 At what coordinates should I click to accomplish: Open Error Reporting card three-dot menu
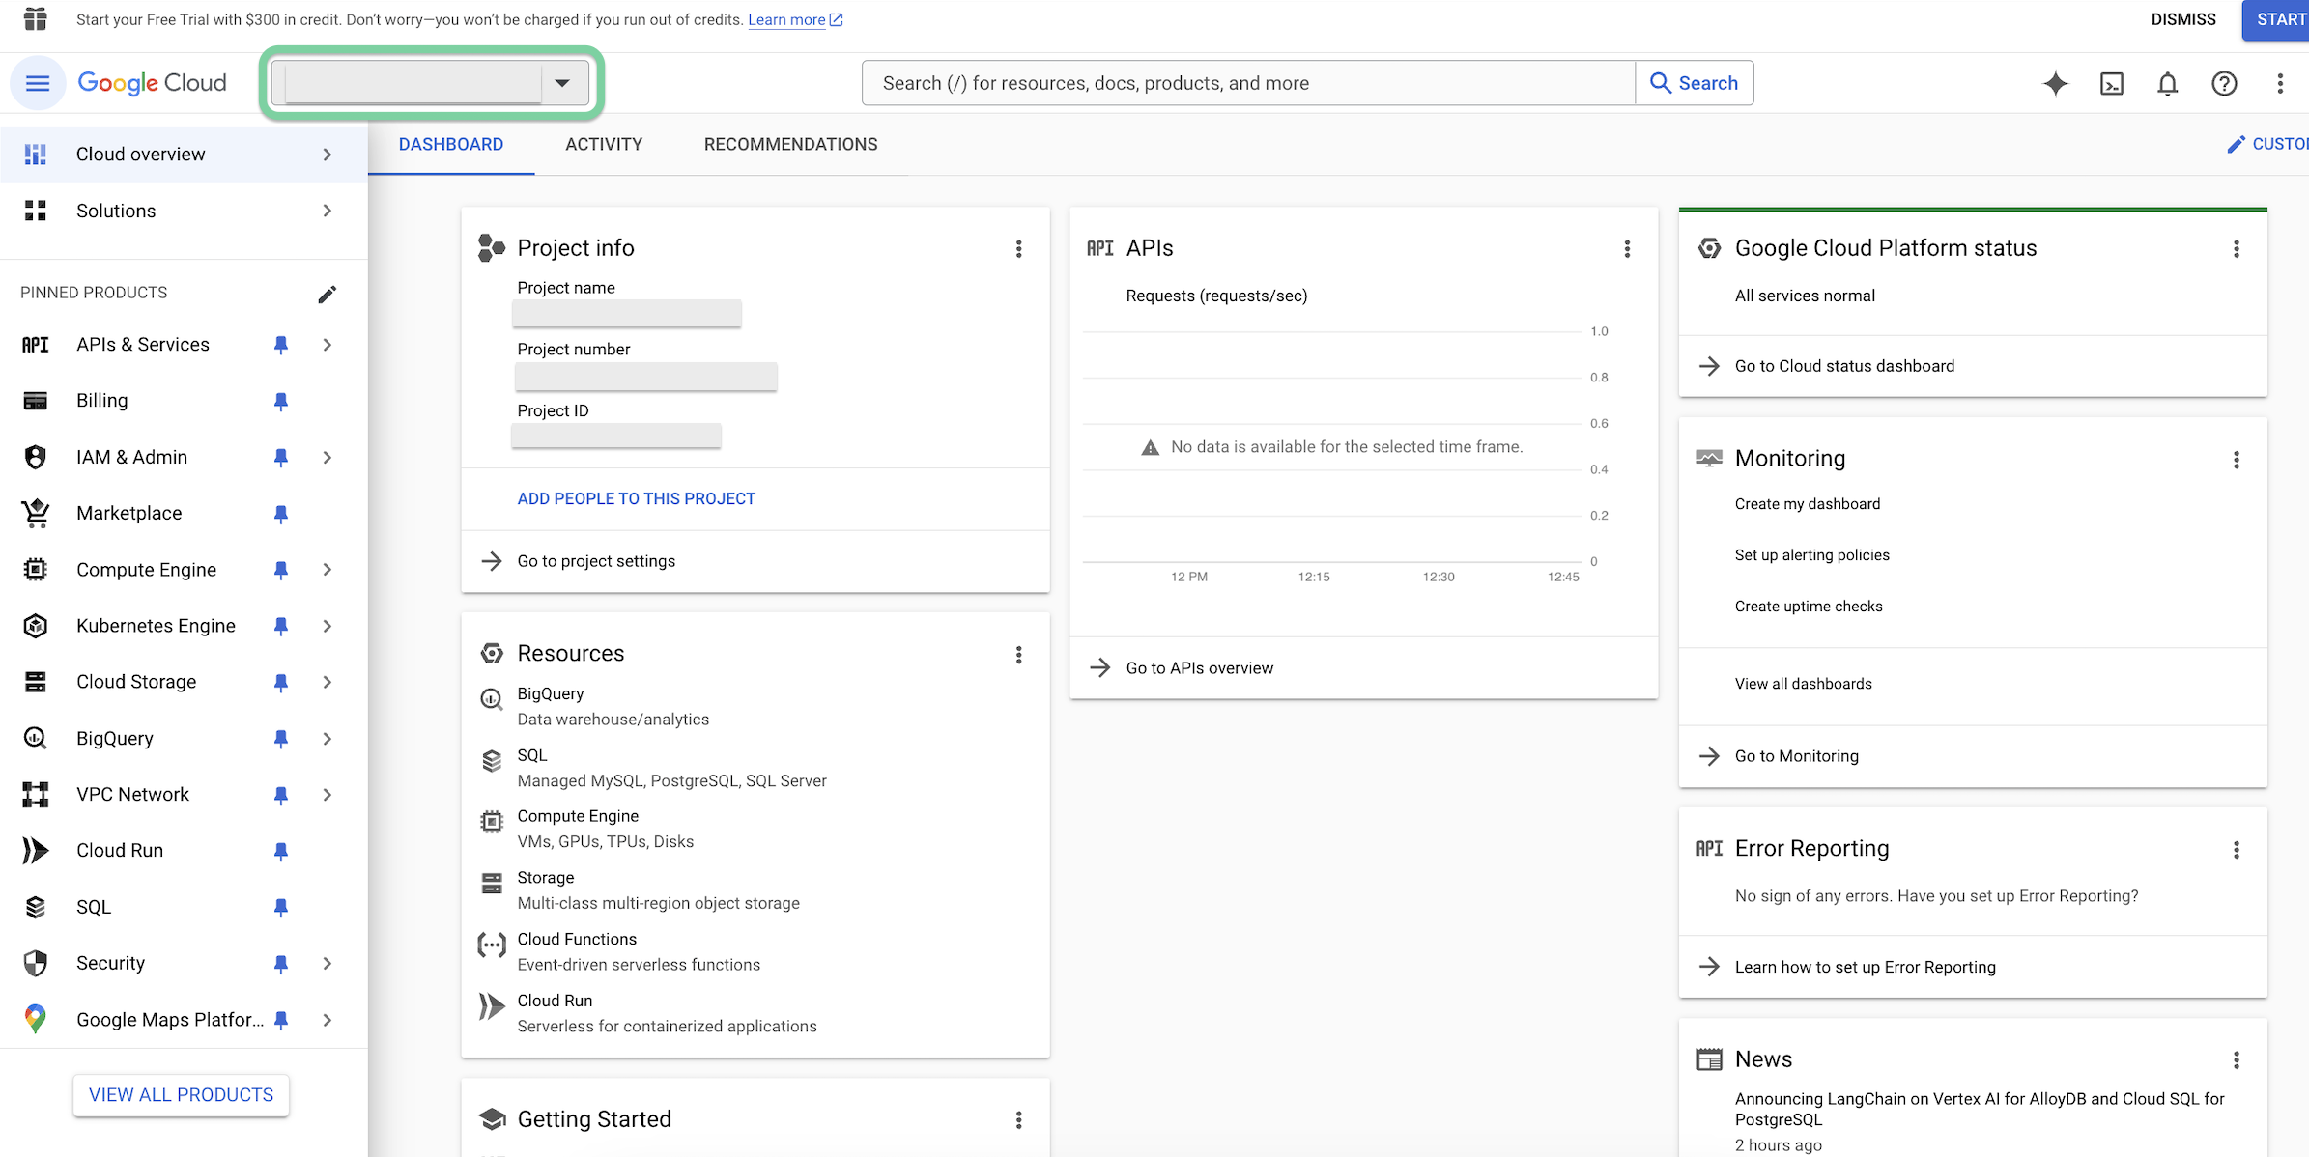pos(2237,850)
